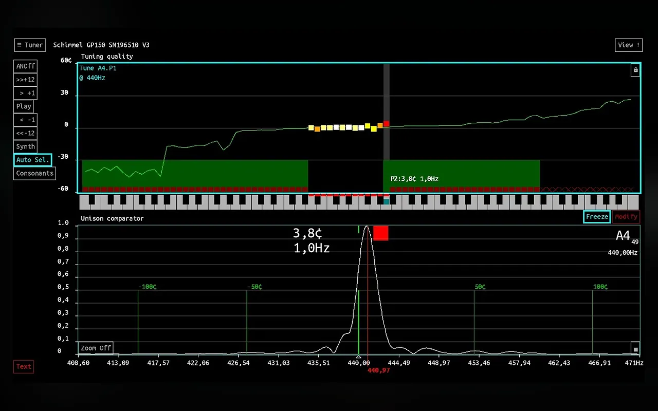This screenshot has width=658, height=411.
Task: Click the 50¢ marker line label
Action: [x=480, y=287]
